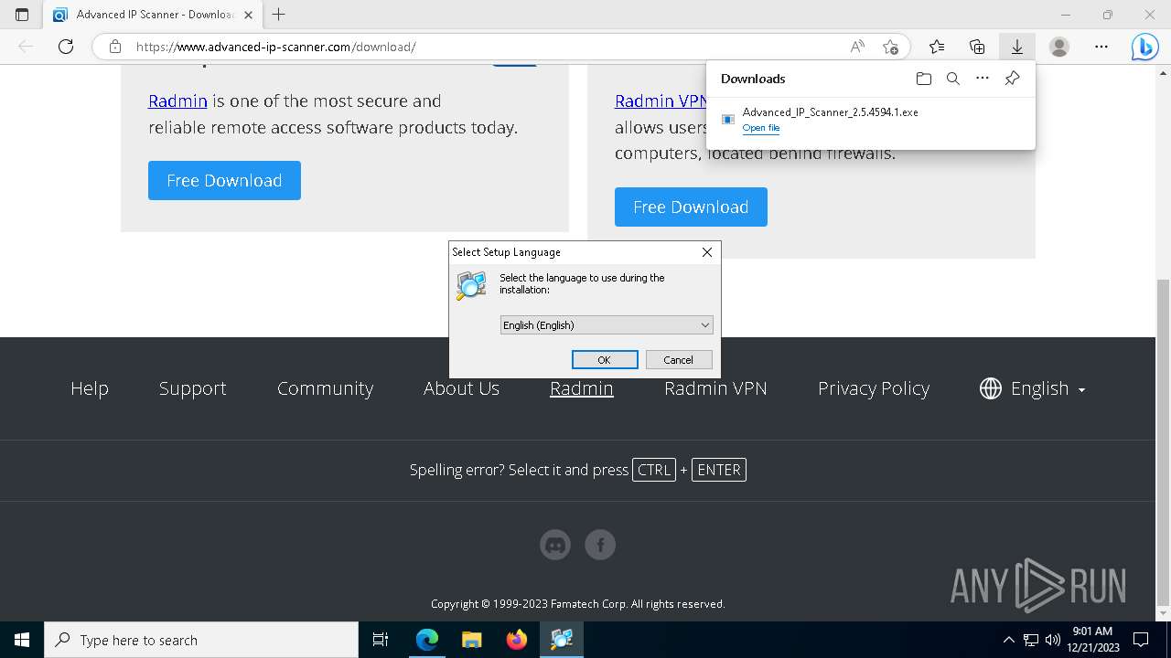Launch Firefox from taskbar
Viewport: 1171px width, 658px height.
coord(517,640)
